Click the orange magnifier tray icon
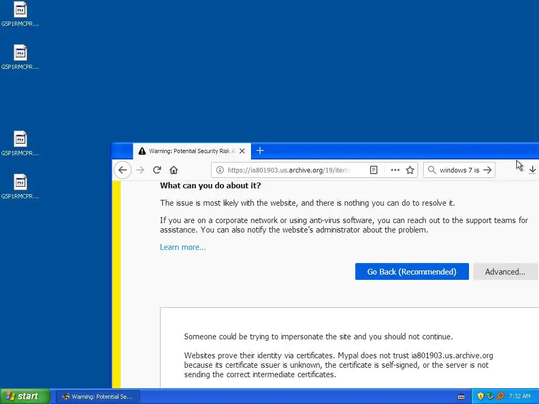This screenshot has height=404, width=539. [500, 397]
